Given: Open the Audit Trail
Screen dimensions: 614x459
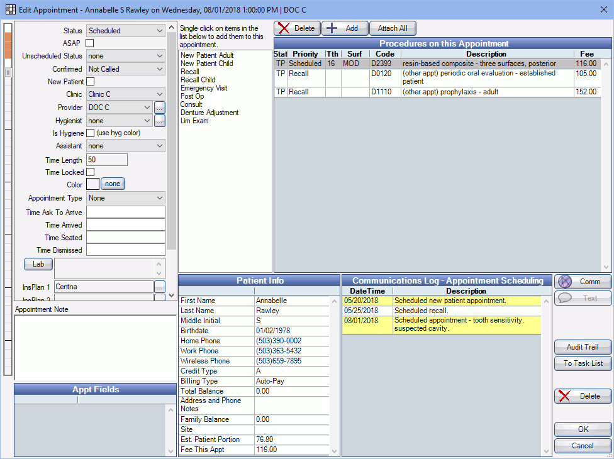Looking at the screenshot, I should [x=583, y=347].
